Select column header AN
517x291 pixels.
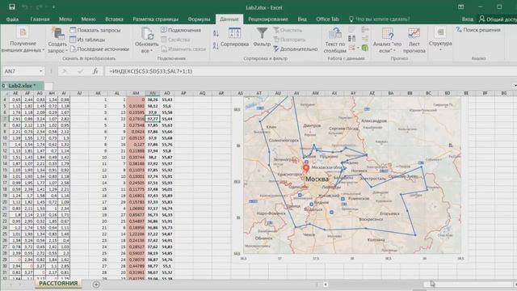coord(153,94)
